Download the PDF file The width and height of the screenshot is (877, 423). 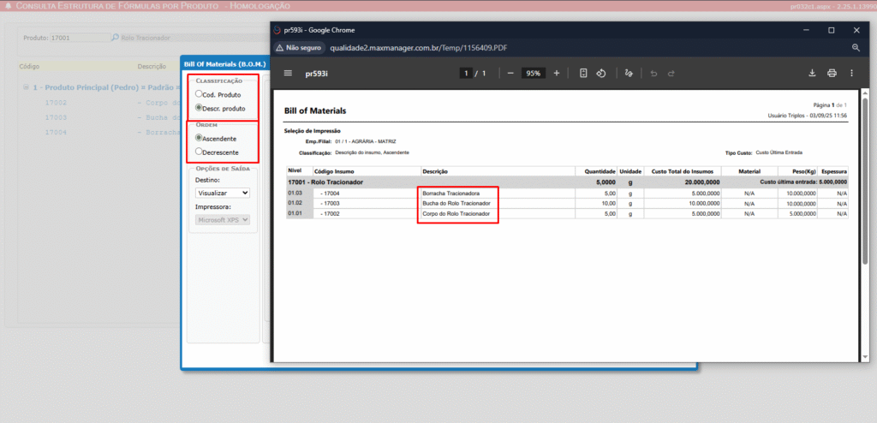click(812, 74)
